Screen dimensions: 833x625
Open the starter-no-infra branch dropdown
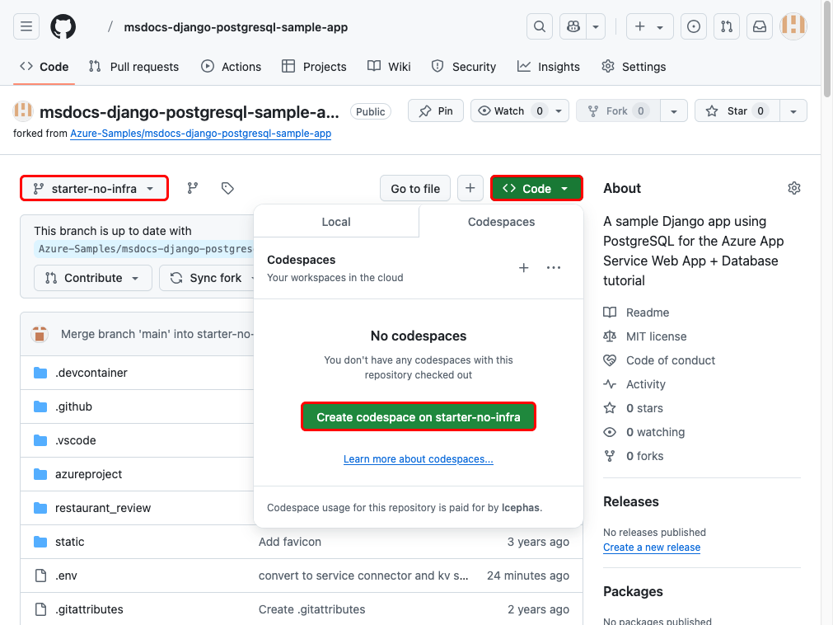pos(93,188)
